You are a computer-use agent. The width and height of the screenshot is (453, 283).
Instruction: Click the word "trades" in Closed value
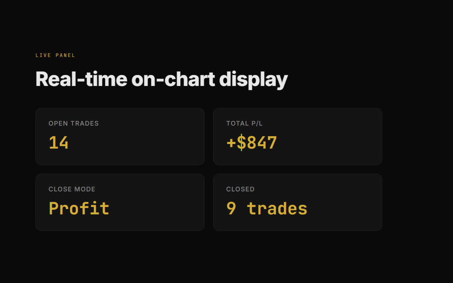(277, 208)
